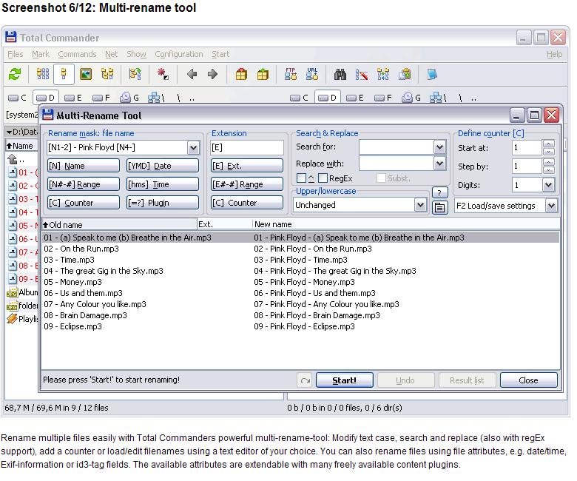The width and height of the screenshot is (577, 481).
Task: Select row '03 - Time.mp3'
Action: (300, 260)
